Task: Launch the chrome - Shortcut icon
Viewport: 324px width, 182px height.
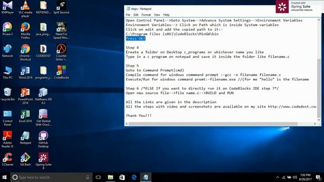Action: click(25, 53)
